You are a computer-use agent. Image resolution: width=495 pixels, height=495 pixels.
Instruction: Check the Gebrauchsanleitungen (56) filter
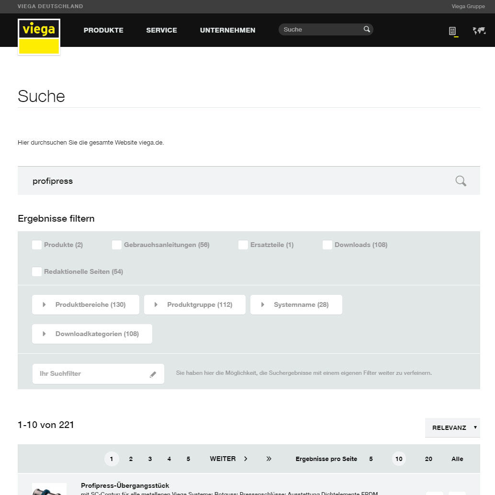(117, 245)
